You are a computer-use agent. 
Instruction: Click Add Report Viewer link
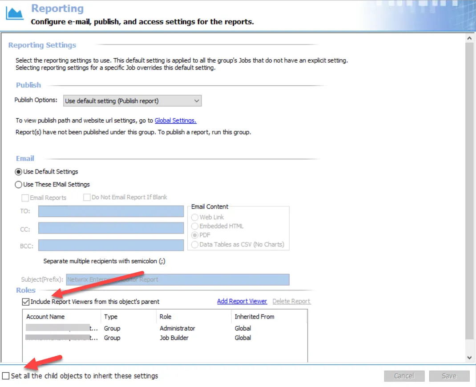point(242,301)
